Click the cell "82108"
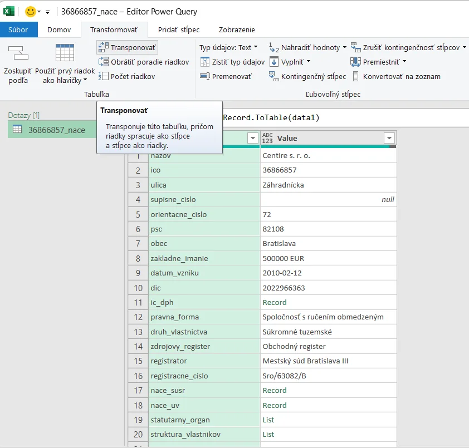Image resolution: width=469 pixels, height=448 pixels. pos(329,229)
